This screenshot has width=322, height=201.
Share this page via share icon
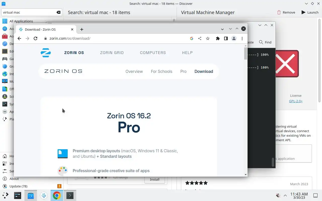(x=200, y=38)
